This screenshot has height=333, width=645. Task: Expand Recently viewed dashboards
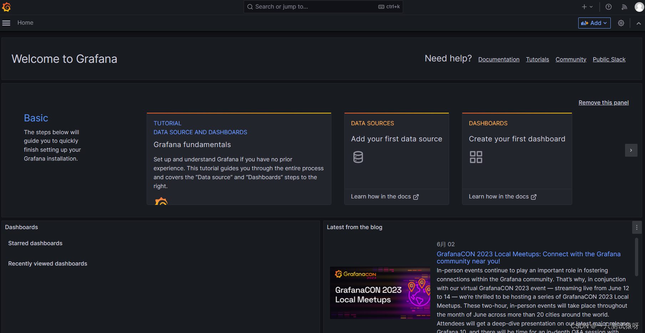(x=47, y=263)
